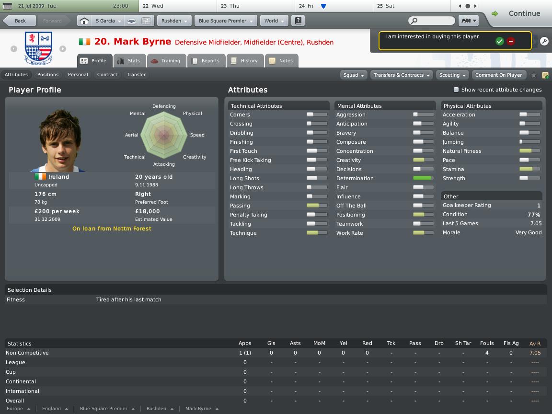Click the home icon in the toolbar
The height and width of the screenshot is (414, 552).
point(84,21)
